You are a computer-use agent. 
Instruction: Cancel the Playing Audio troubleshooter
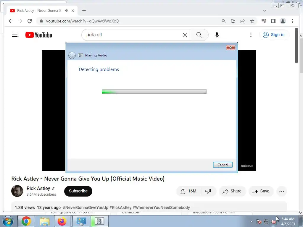[223, 165]
